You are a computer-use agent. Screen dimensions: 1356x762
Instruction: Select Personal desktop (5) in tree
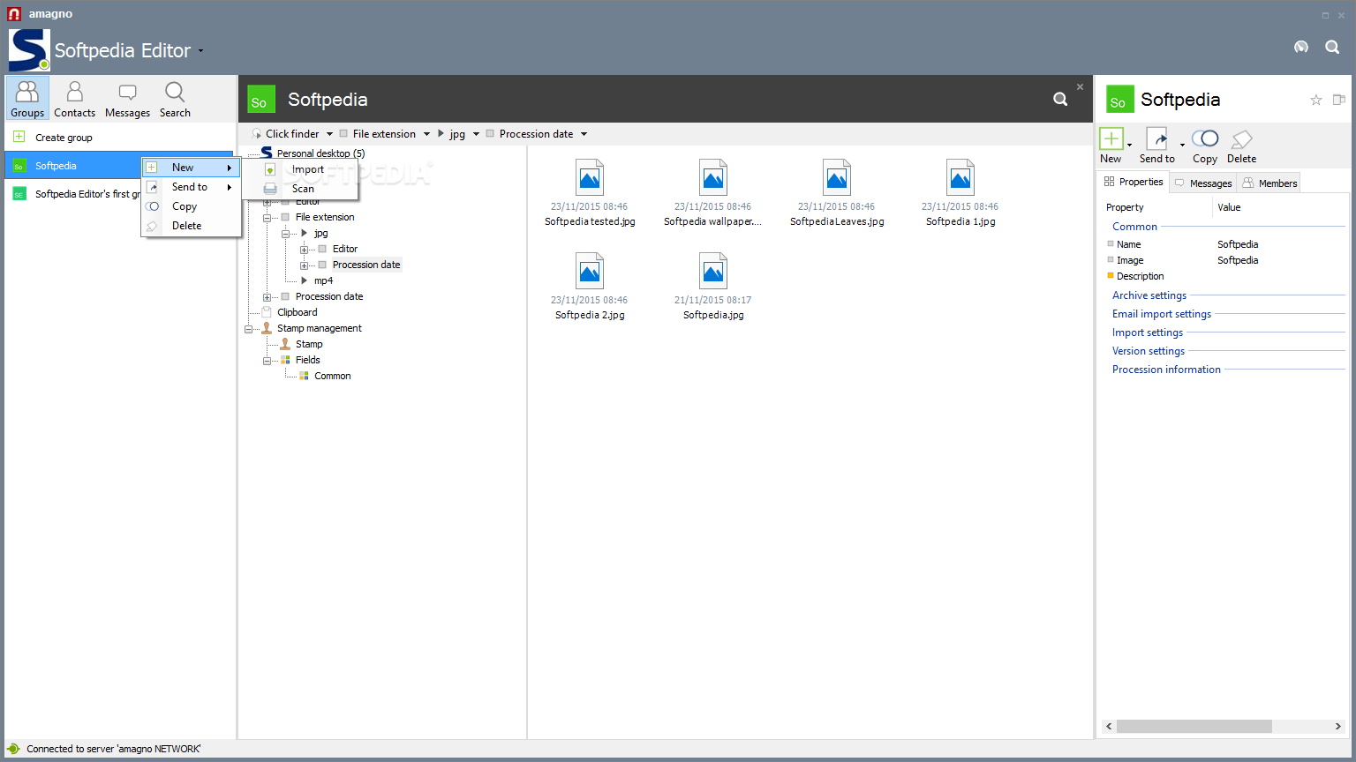[320, 153]
